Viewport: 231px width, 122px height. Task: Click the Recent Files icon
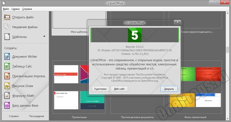[7, 27]
